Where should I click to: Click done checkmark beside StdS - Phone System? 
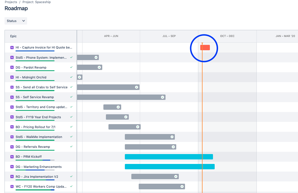tap(71, 57)
